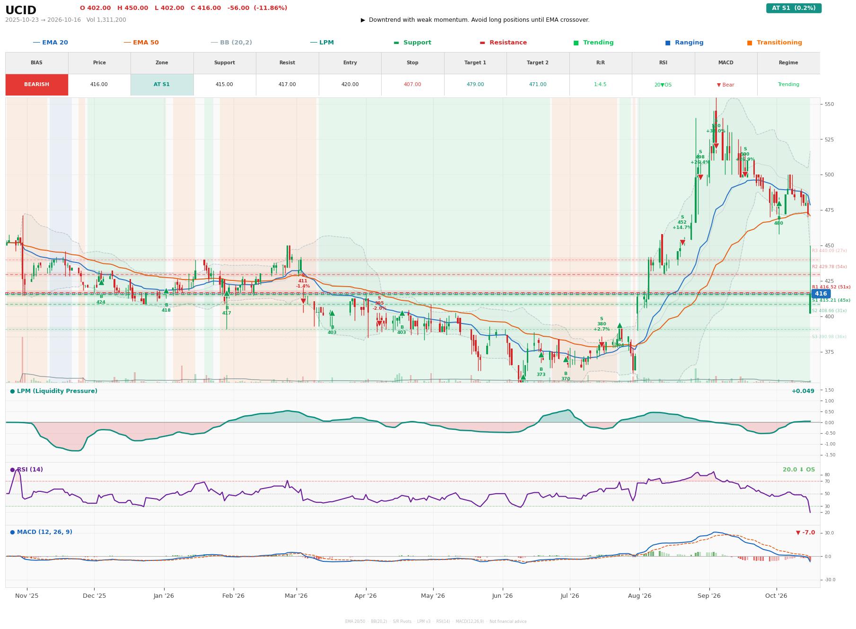856x629 pixels.
Task: Click the S1 415.21 (45x) level label
Action: tap(831, 300)
